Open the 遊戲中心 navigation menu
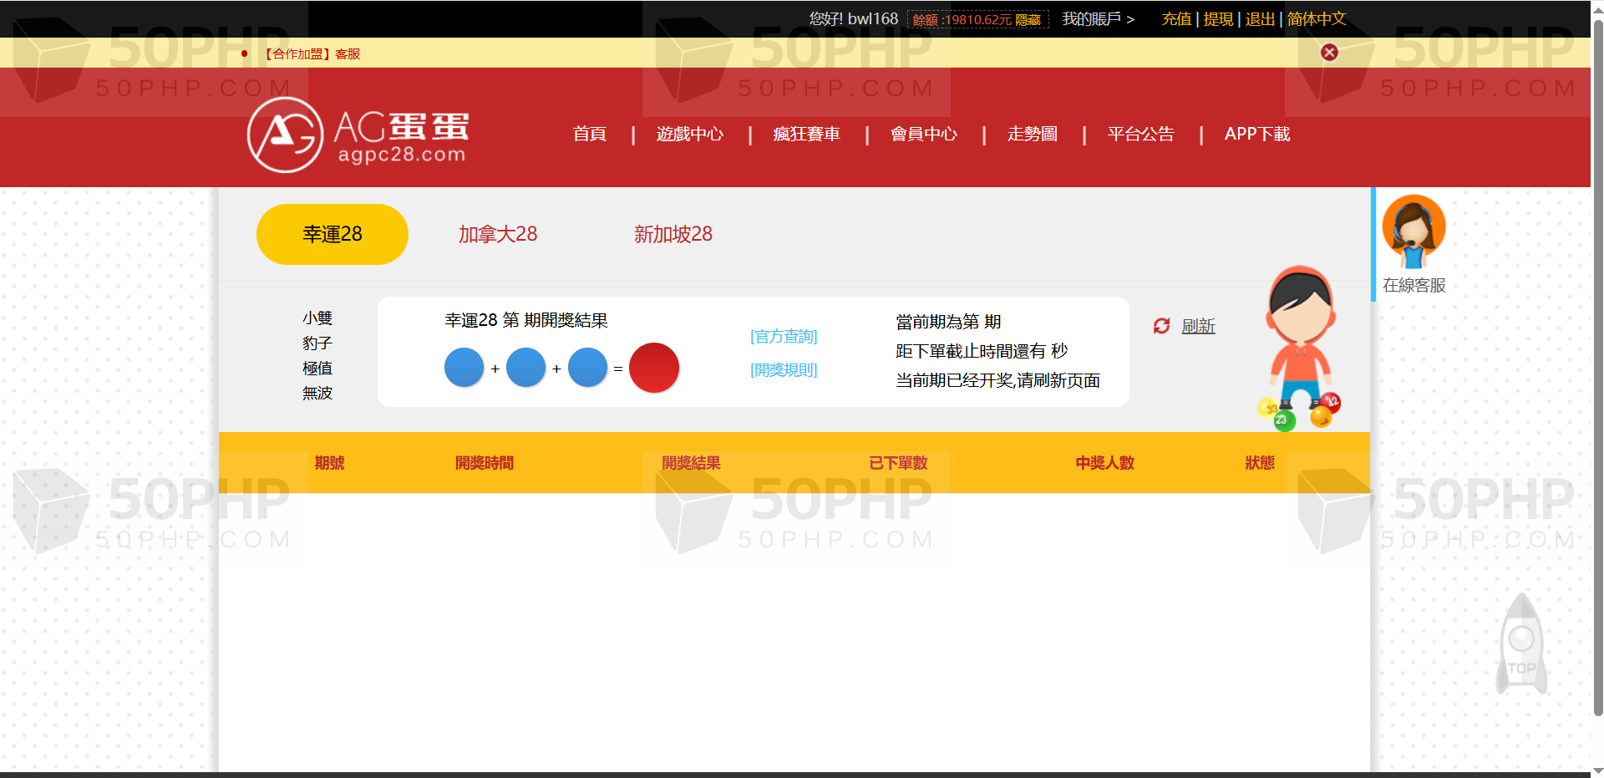The width and height of the screenshot is (1604, 778). 689,134
